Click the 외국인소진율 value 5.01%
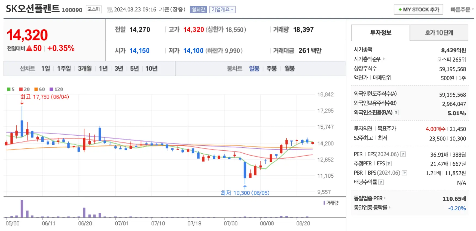 [x=457, y=113]
